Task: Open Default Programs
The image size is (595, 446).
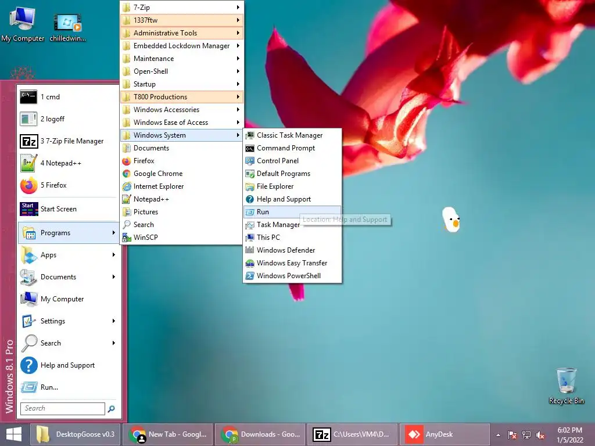Action: 292,174
